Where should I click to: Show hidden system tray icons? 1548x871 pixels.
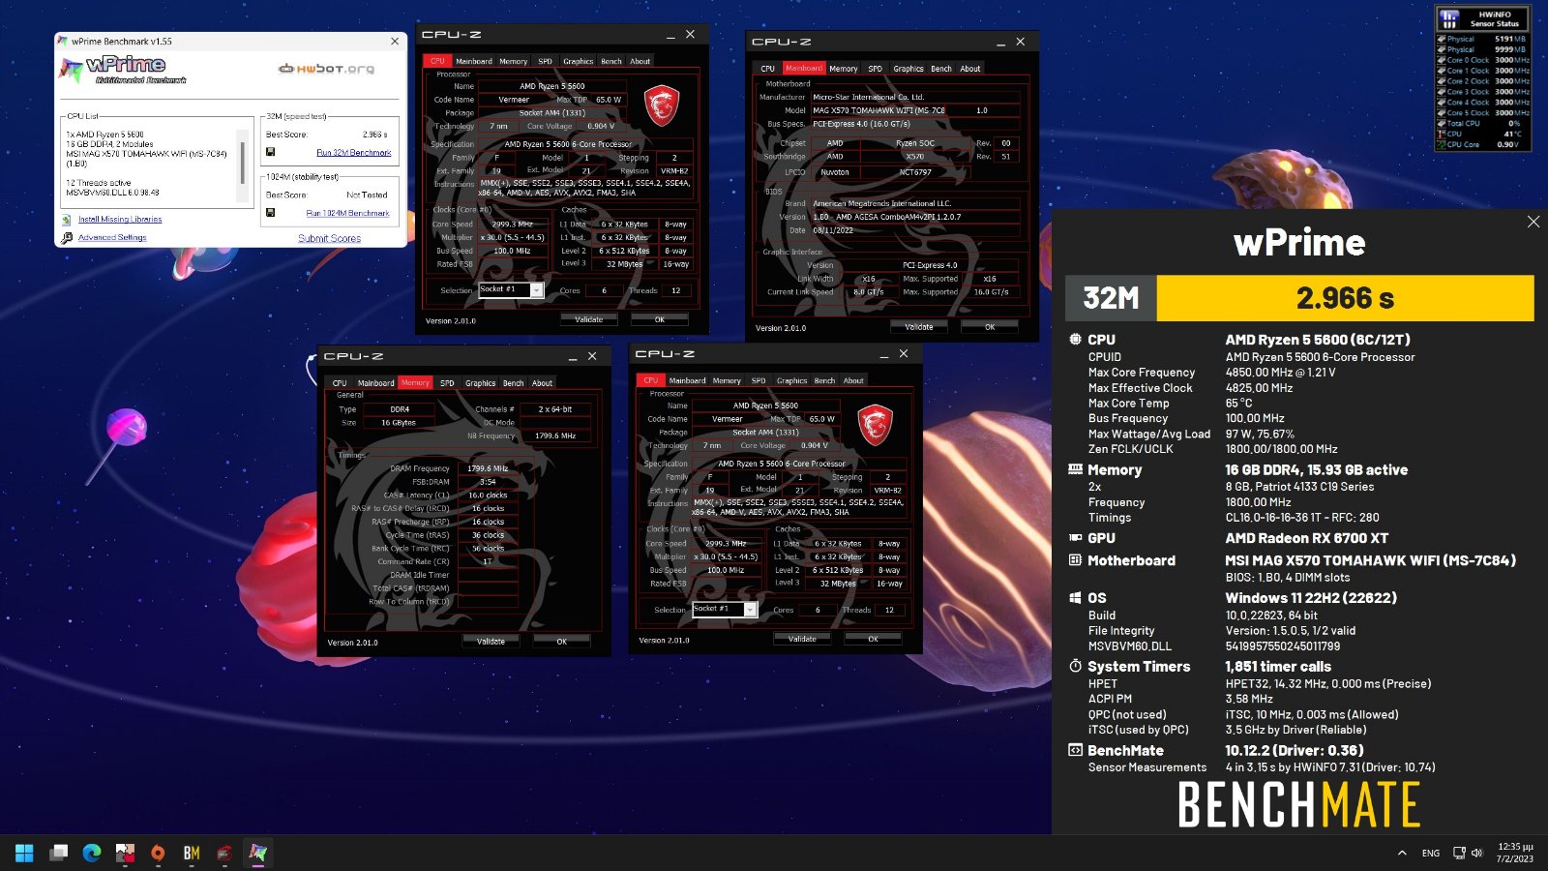[1402, 853]
